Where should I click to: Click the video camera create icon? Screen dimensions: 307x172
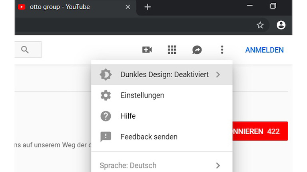tap(147, 50)
